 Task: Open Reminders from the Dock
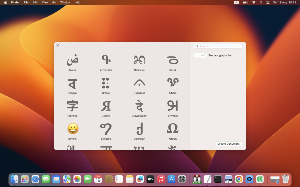point(119,179)
